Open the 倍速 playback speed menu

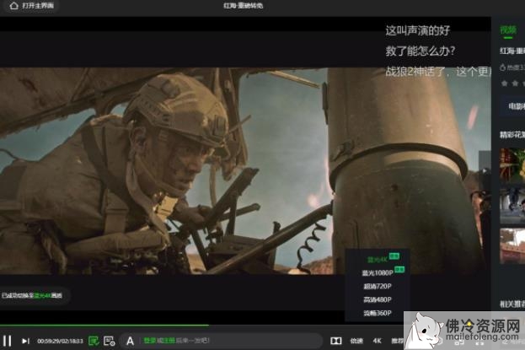coord(356,341)
